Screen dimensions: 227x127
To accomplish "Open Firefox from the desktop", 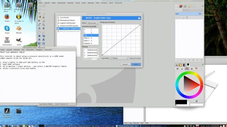I will pos(7,18).
